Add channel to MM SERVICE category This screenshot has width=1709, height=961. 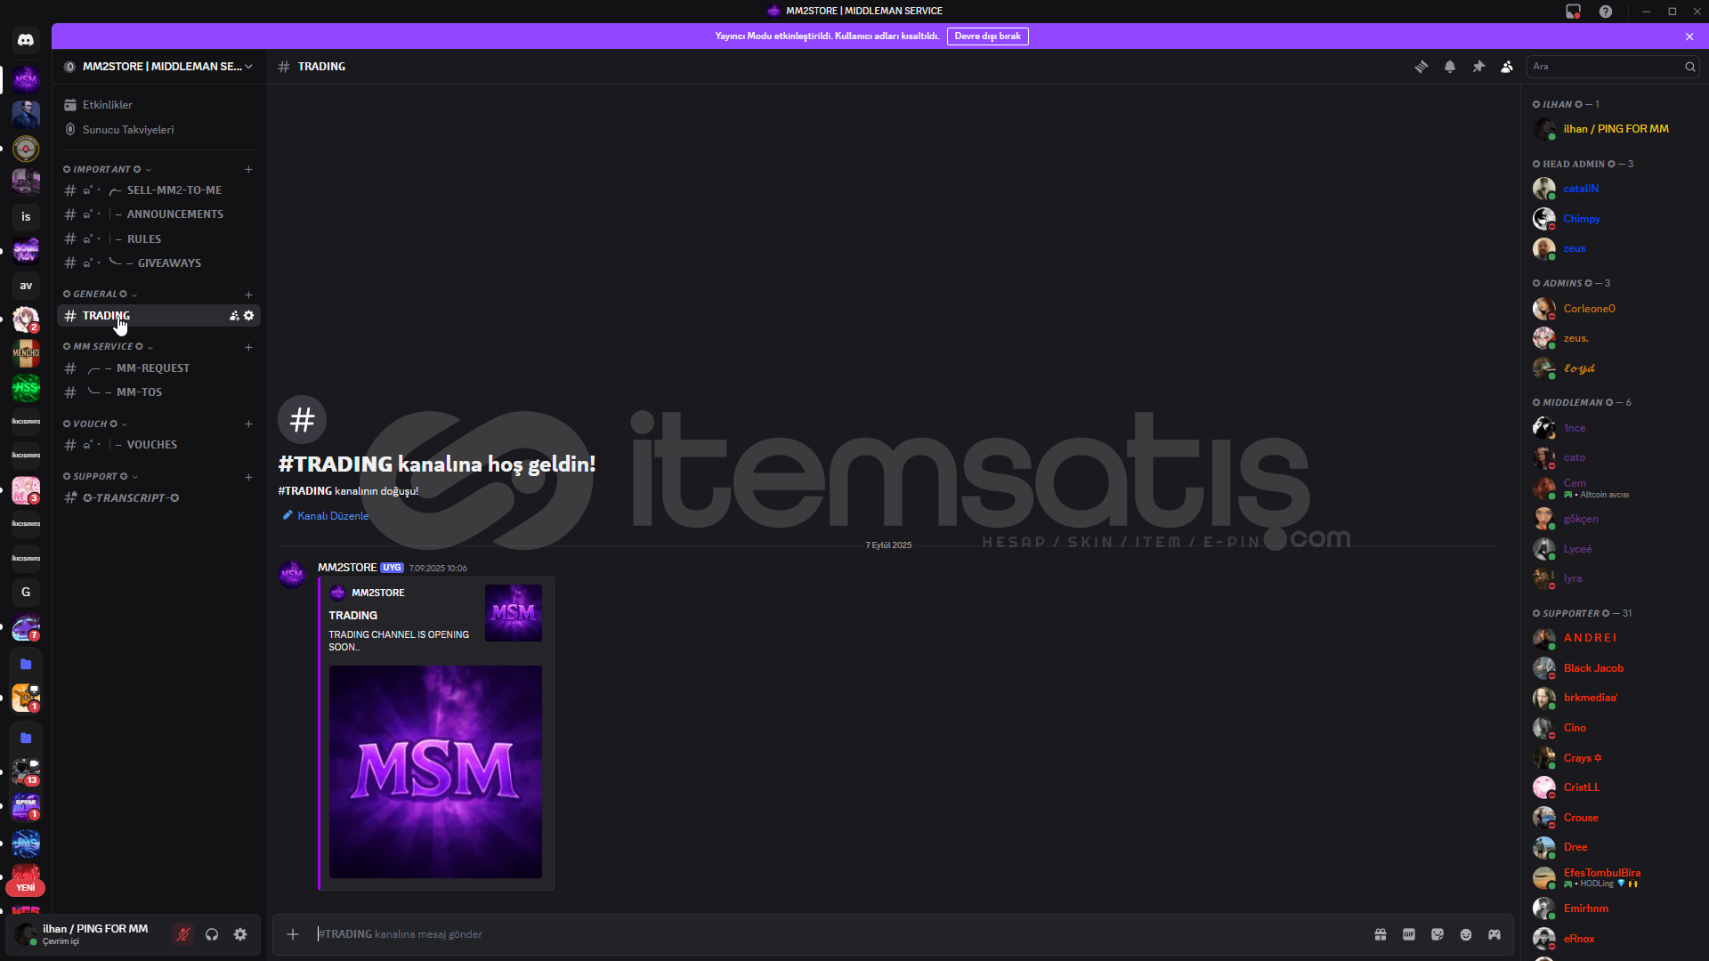(249, 347)
